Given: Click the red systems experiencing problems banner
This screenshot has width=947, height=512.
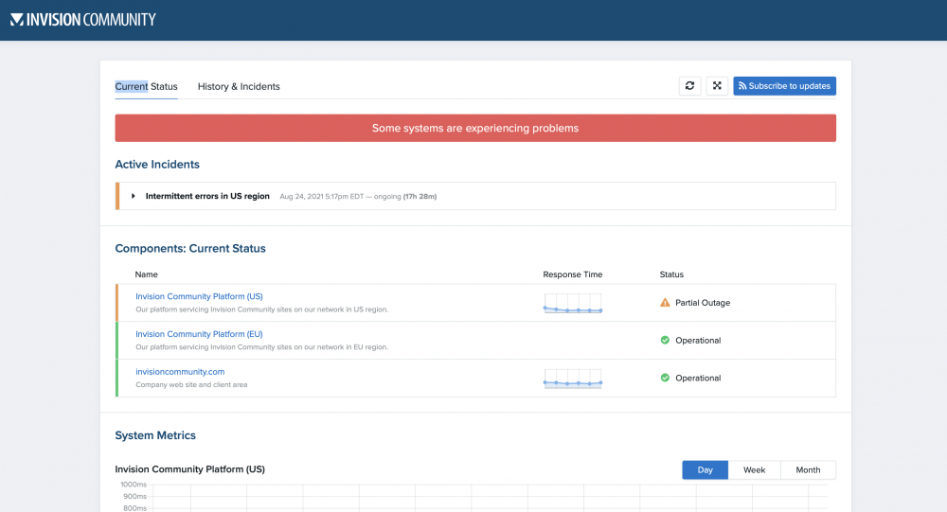Looking at the screenshot, I should click(475, 128).
